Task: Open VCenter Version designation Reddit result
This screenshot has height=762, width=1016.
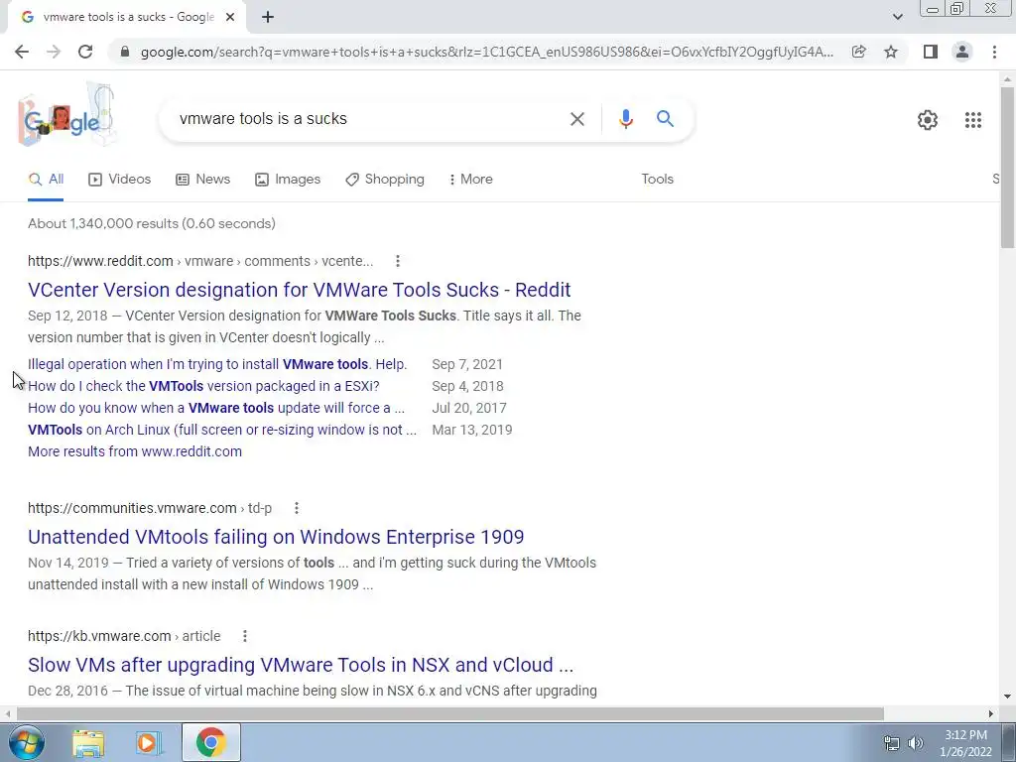Action: 300,290
